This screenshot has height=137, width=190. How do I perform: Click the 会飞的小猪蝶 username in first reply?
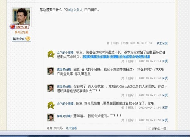(x=65, y=53)
